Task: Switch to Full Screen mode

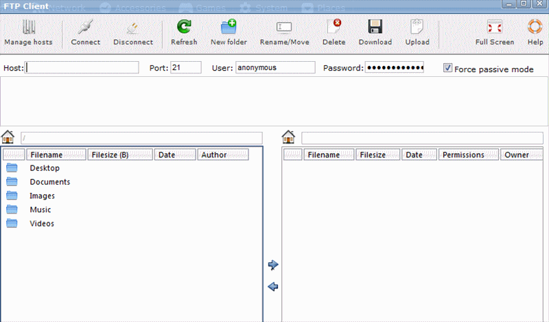Action: (494, 28)
